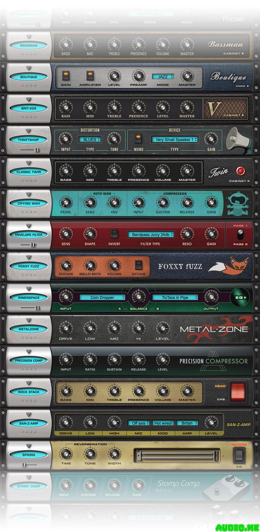Click the Foxxy Fuzz MELLO-BRITE knob

click(x=90, y=265)
